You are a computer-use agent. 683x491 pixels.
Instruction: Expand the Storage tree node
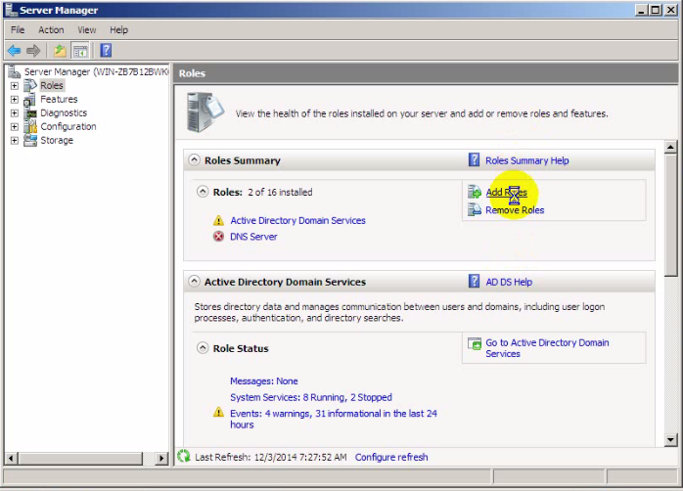click(15, 140)
